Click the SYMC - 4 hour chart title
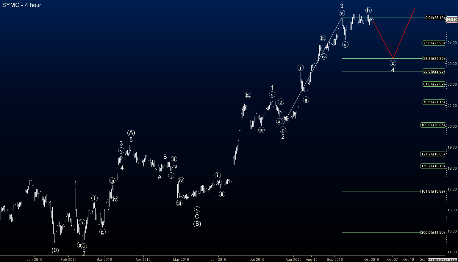The width and height of the screenshot is (458, 262). point(22,5)
